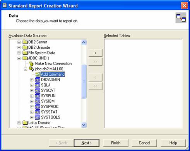Click the data sources scroll up arrow
This screenshot has height=151, width=190.
84,42
